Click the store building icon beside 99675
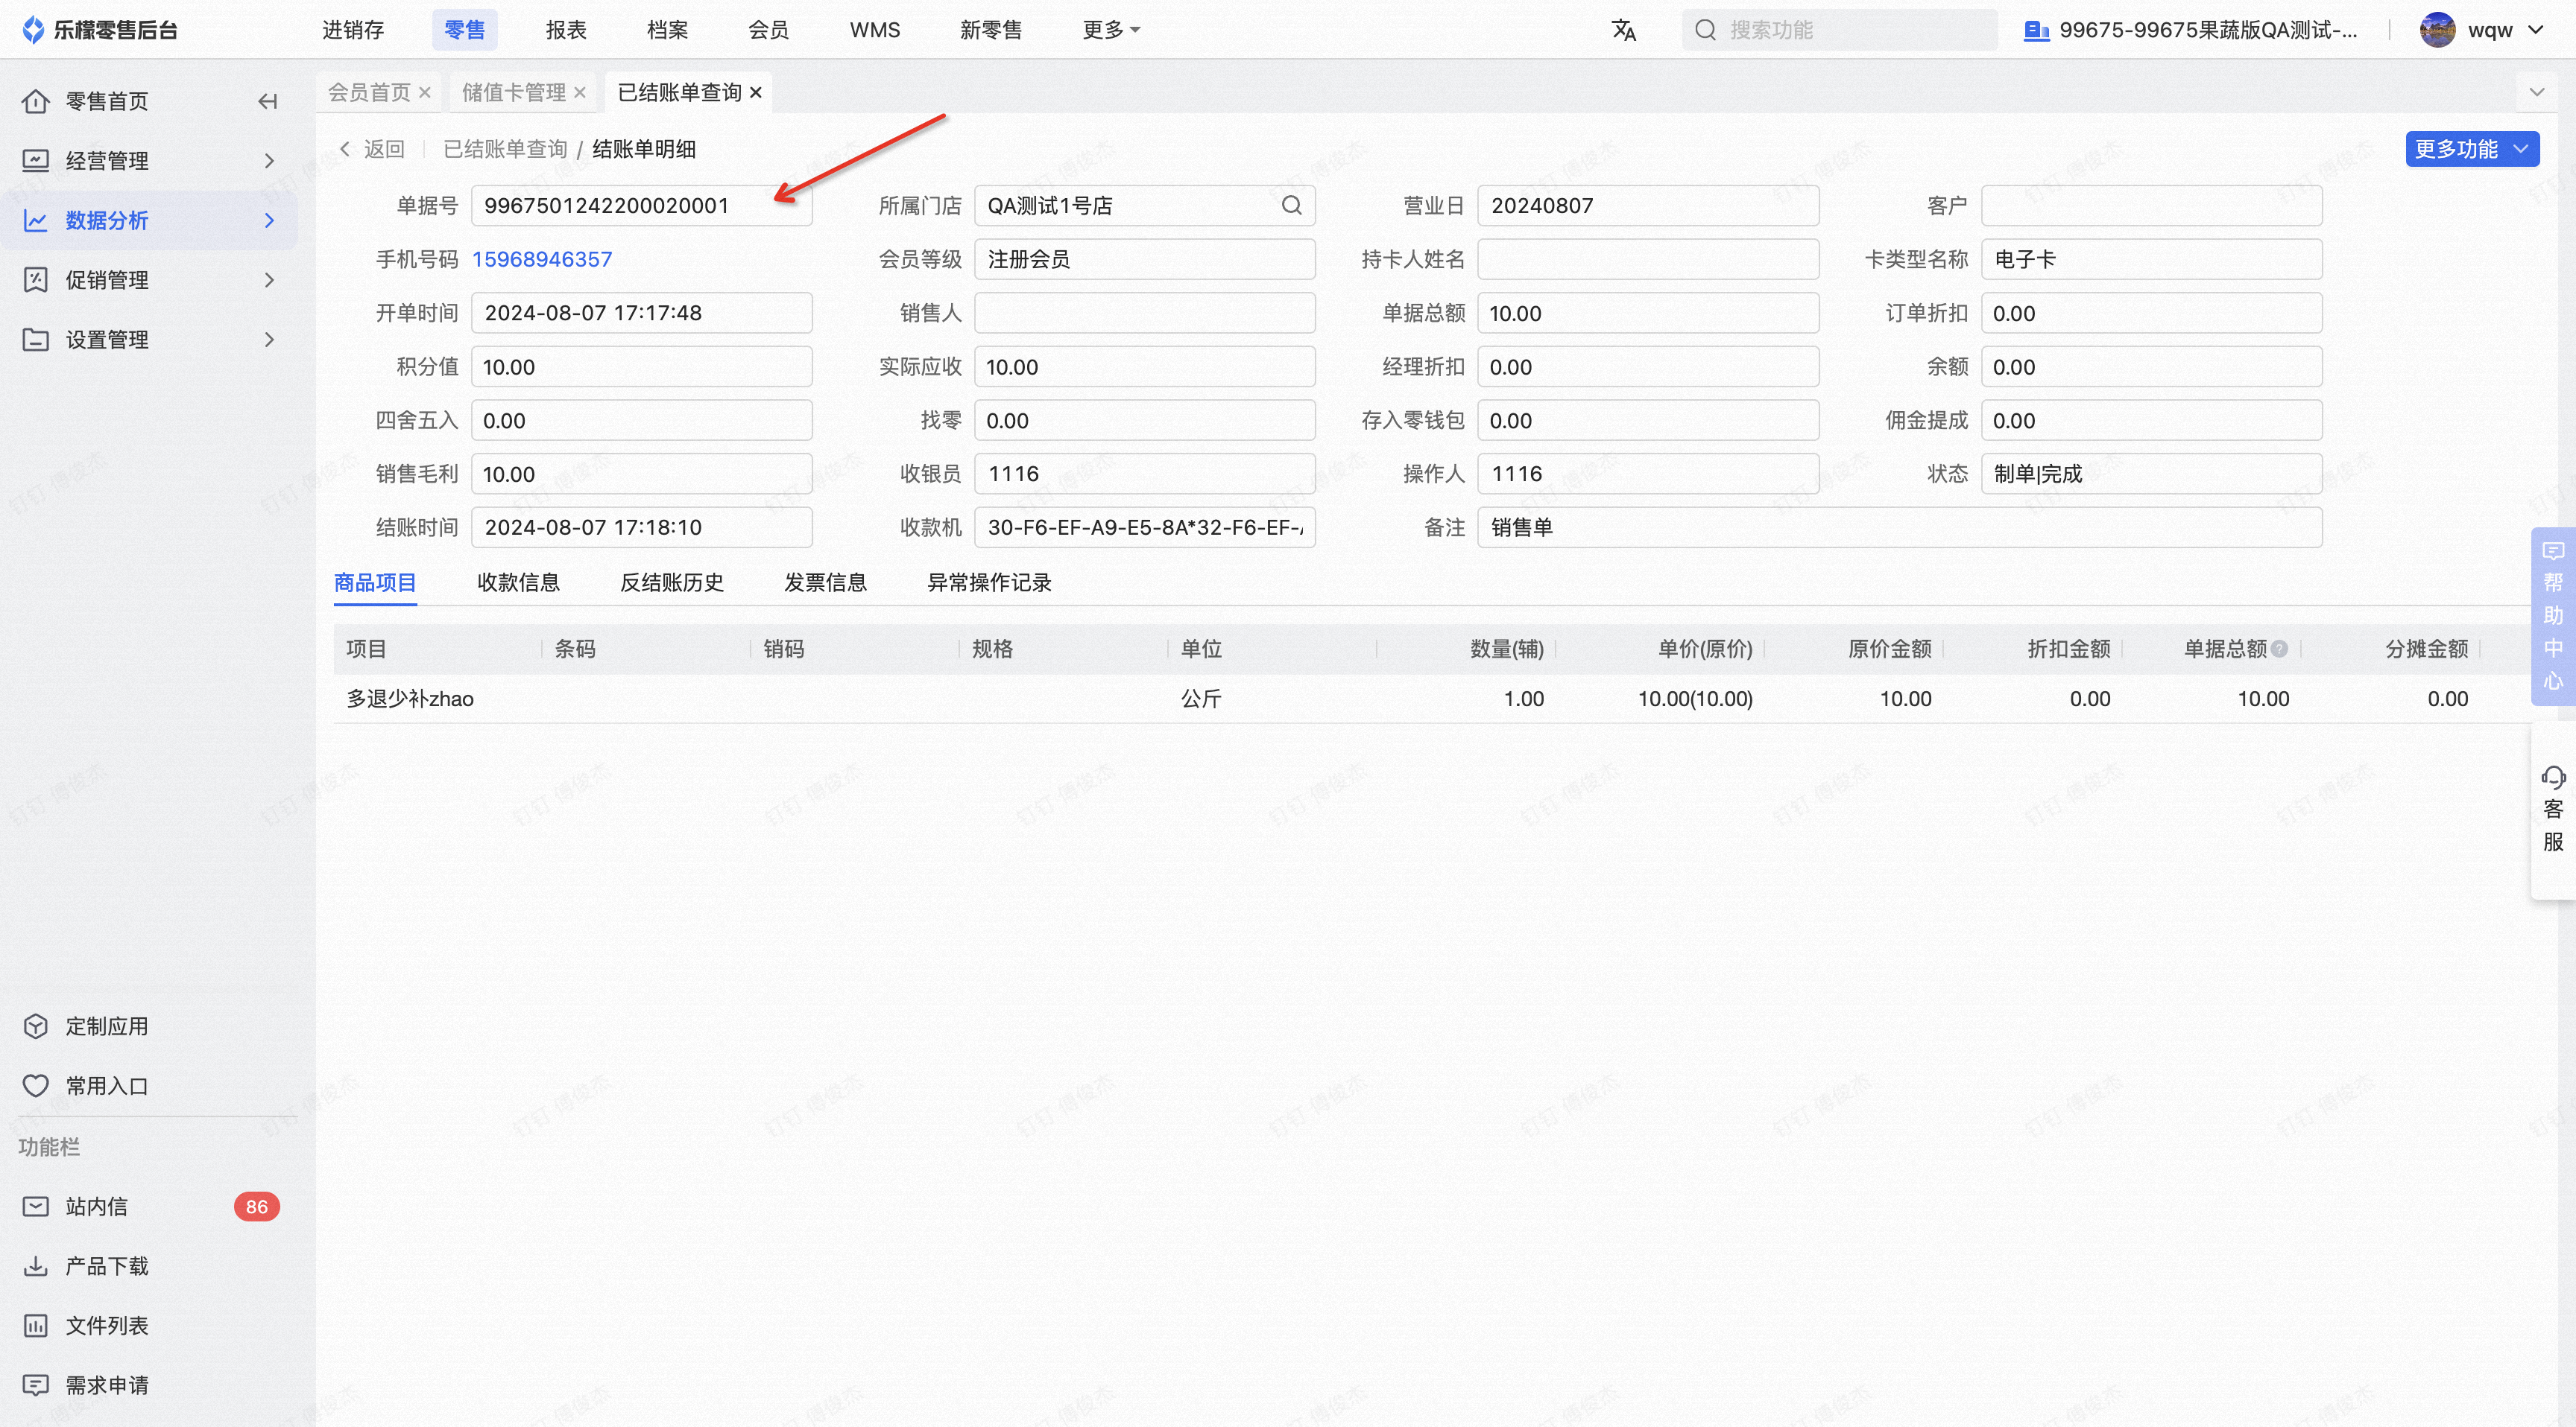The height and width of the screenshot is (1427, 2576). (2036, 30)
